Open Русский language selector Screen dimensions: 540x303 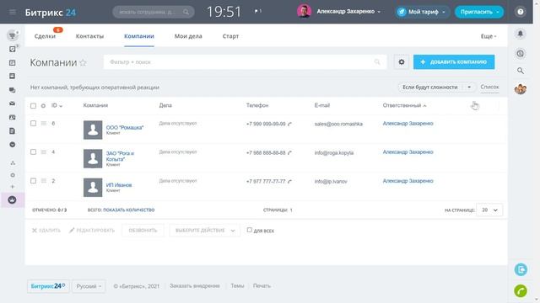coord(89,286)
